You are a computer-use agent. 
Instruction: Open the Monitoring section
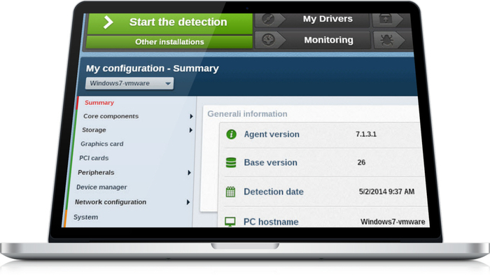pos(328,40)
